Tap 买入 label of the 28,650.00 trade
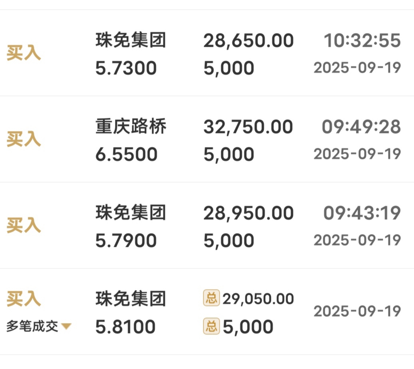 (24, 53)
